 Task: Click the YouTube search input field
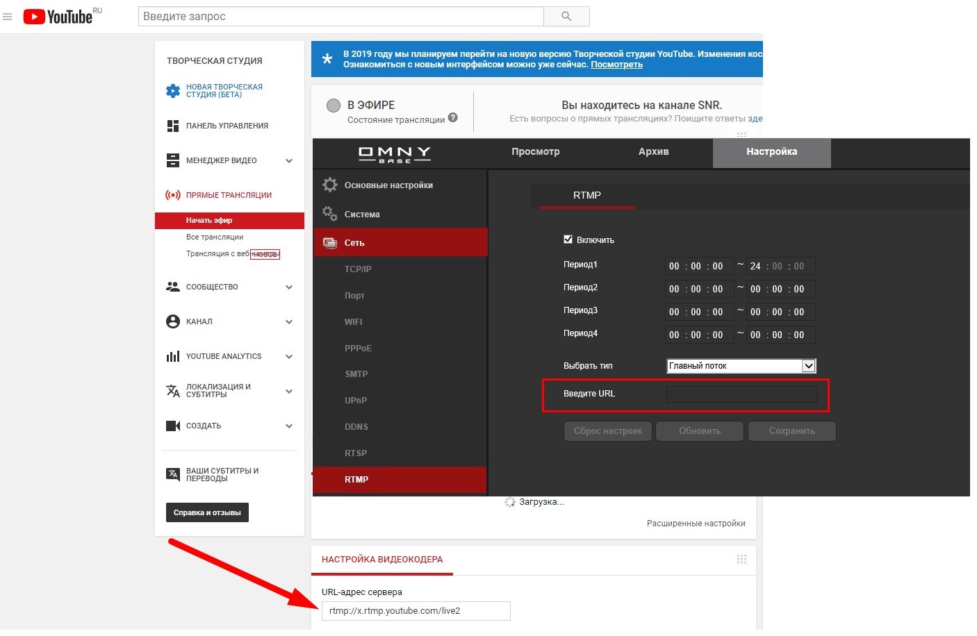pos(341,16)
